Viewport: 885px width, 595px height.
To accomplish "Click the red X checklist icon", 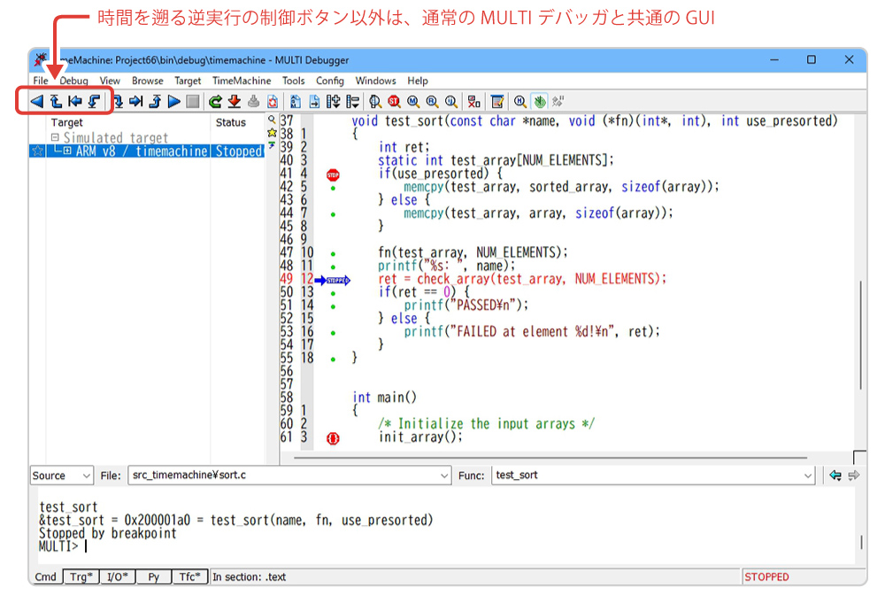I will click(474, 102).
